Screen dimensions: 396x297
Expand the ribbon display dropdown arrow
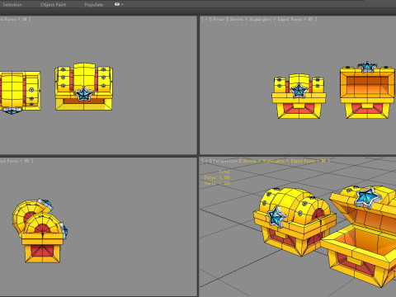click(x=122, y=5)
